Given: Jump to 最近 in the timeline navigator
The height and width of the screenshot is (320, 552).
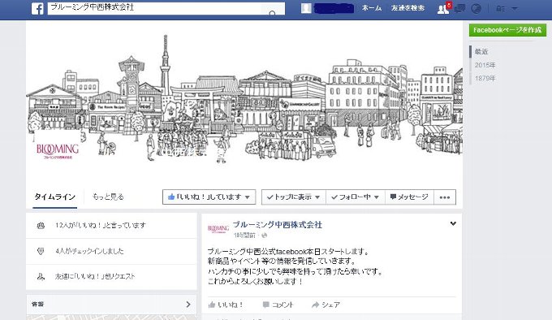Looking at the screenshot, I should [x=481, y=51].
